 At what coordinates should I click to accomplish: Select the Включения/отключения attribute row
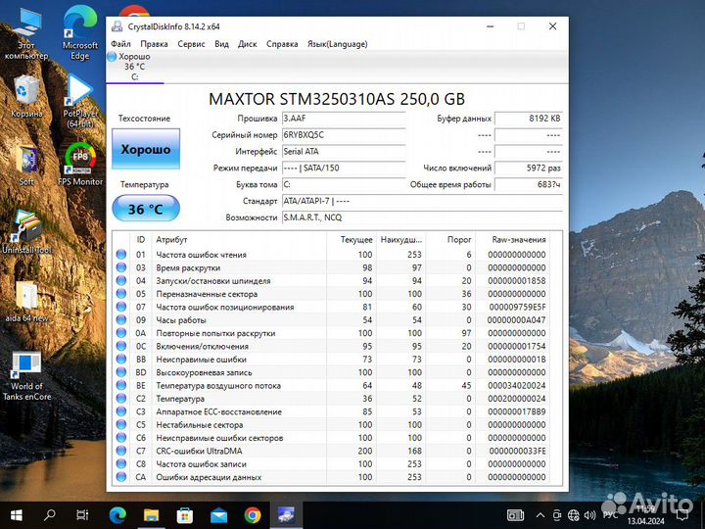tap(331, 346)
